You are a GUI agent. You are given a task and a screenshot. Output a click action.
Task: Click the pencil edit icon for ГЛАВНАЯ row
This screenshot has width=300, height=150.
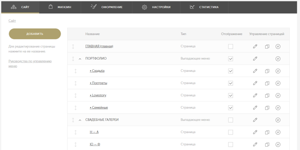(x=255, y=47)
